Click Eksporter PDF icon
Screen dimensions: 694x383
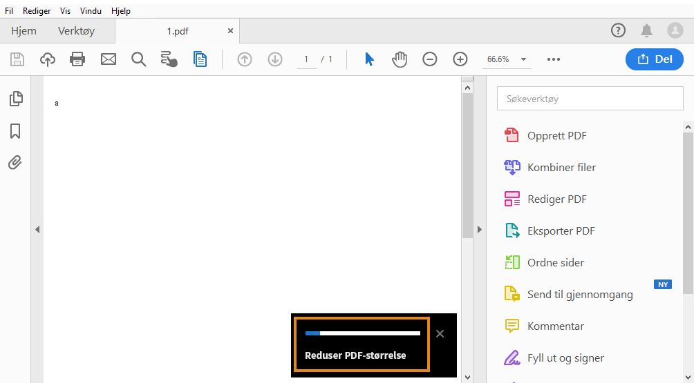click(512, 230)
